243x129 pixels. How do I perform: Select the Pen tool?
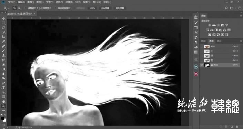(3, 83)
